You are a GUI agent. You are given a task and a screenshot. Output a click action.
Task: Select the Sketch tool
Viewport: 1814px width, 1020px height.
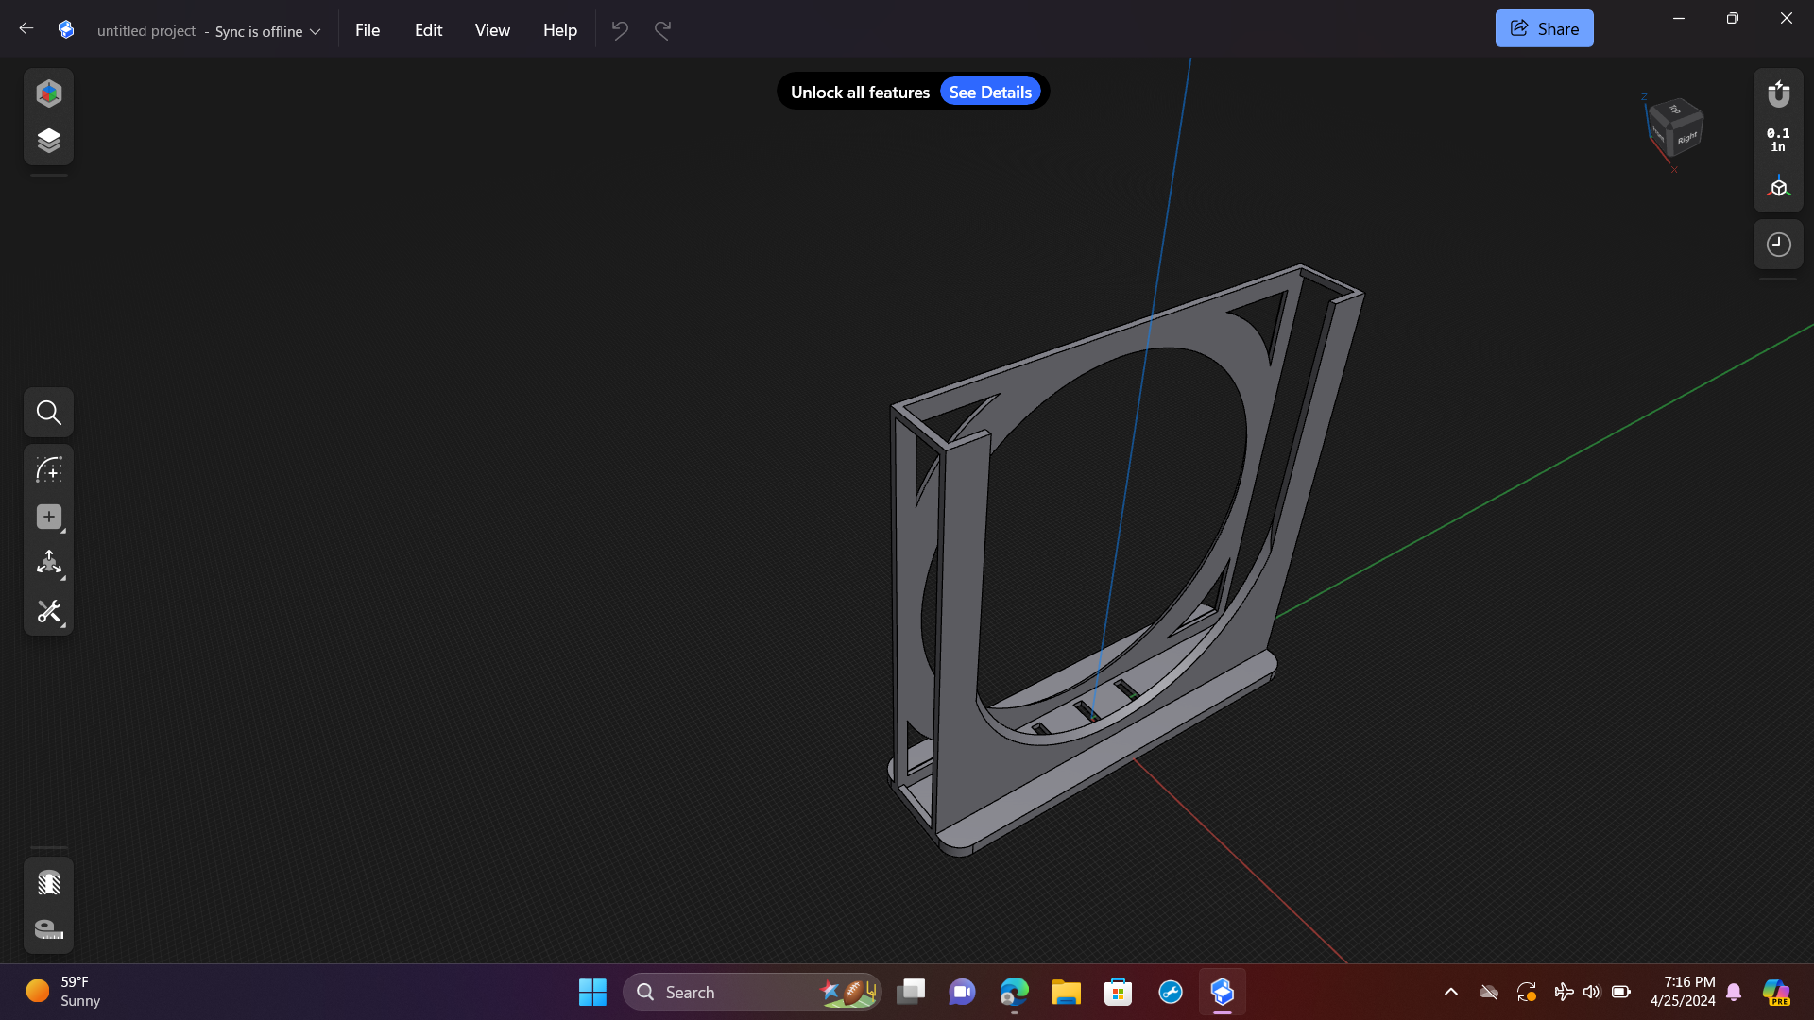point(48,469)
